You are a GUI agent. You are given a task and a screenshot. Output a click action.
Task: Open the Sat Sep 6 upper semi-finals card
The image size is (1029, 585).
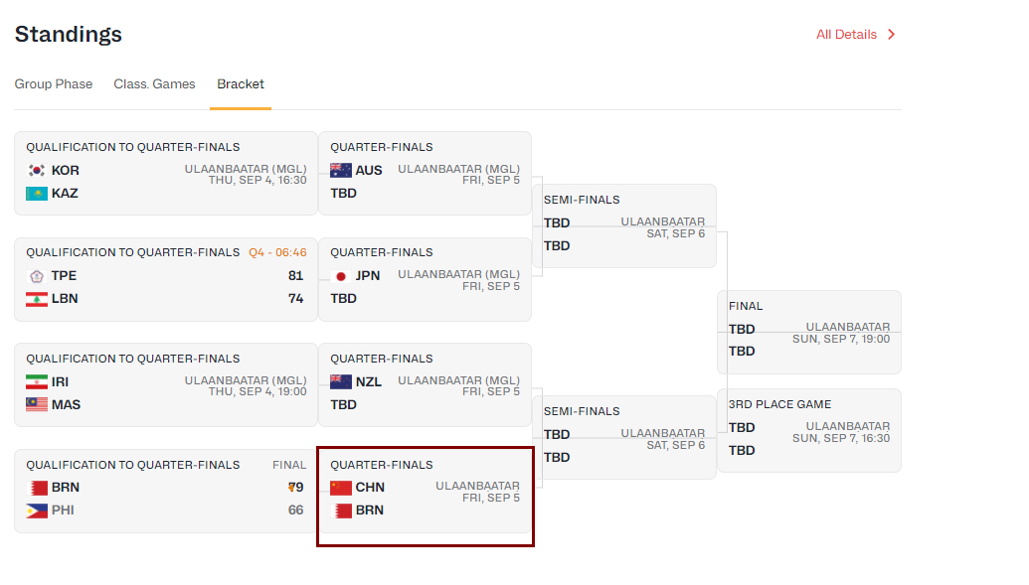(x=624, y=225)
